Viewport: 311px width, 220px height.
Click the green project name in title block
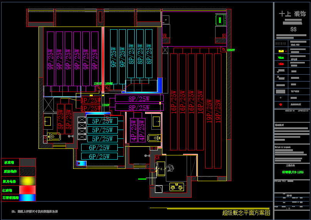click(293, 172)
